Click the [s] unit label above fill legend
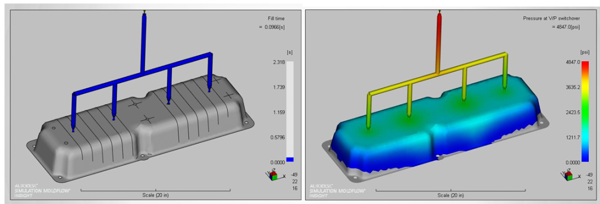Screen dimensions: 600x204 point(290,52)
